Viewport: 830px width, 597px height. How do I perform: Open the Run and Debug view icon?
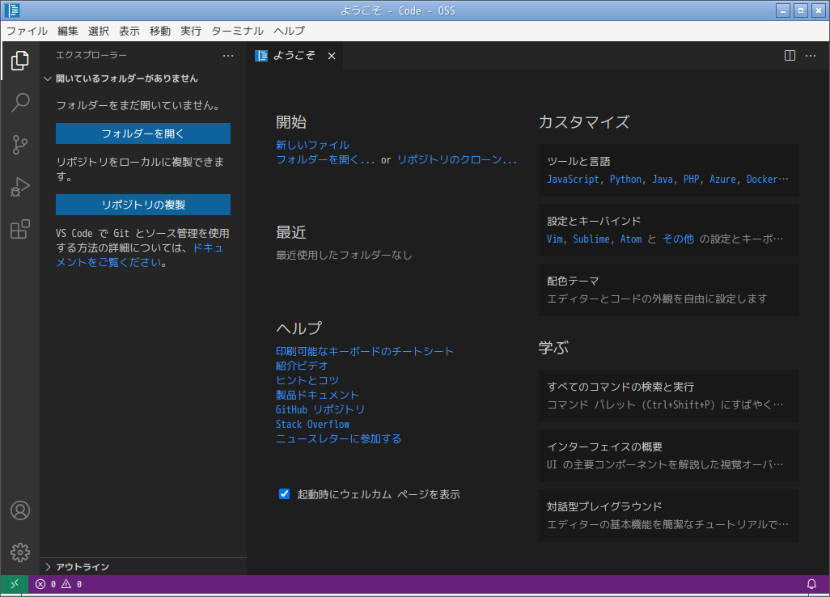pos(20,187)
